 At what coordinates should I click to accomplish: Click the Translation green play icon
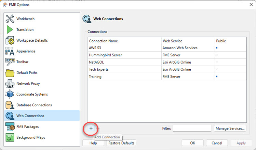[x=10, y=29]
